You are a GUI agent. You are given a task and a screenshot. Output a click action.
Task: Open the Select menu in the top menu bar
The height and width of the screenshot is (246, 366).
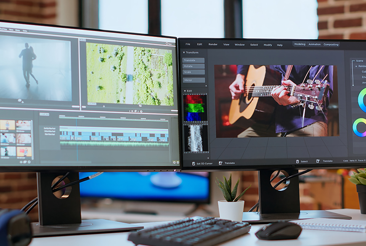254,45
